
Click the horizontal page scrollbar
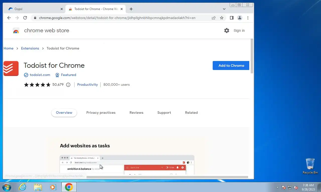click(167, 177)
